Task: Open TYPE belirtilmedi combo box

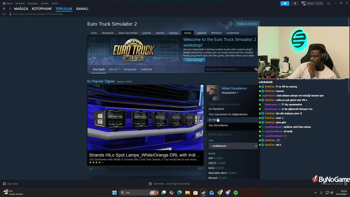Action: [x=233, y=146]
